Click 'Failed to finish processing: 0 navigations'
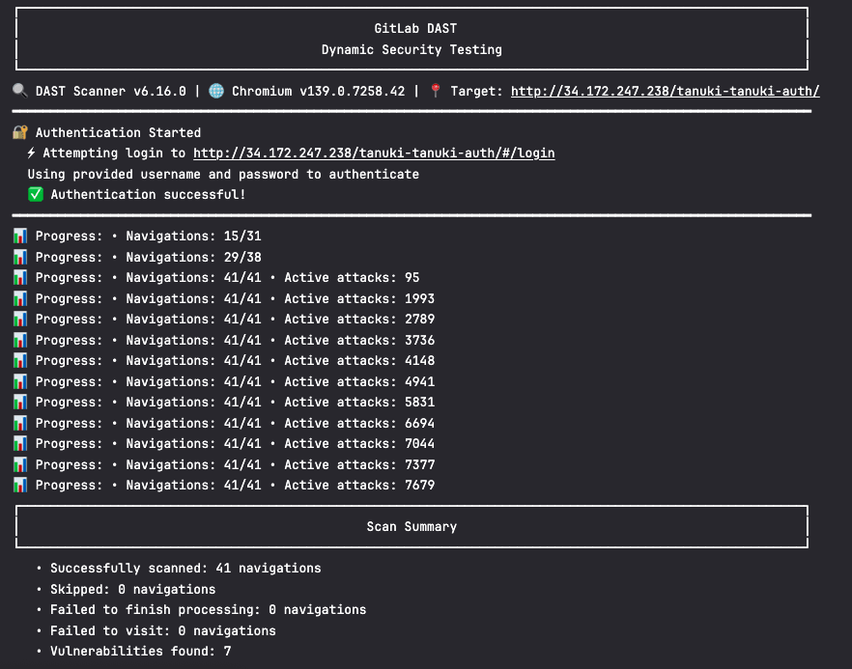The image size is (852, 669). point(208,610)
